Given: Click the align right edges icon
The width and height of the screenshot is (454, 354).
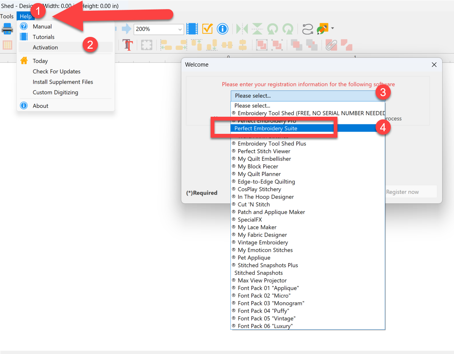Looking at the screenshot, I should pos(182,45).
